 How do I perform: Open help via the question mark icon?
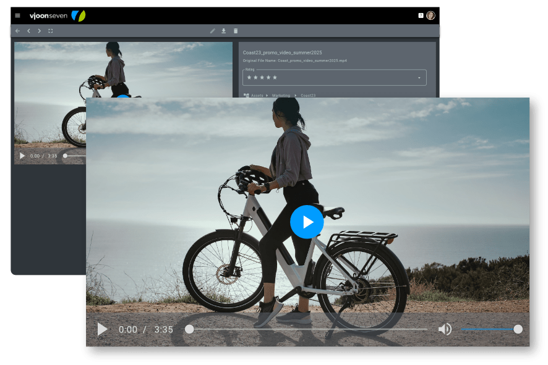tap(421, 14)
